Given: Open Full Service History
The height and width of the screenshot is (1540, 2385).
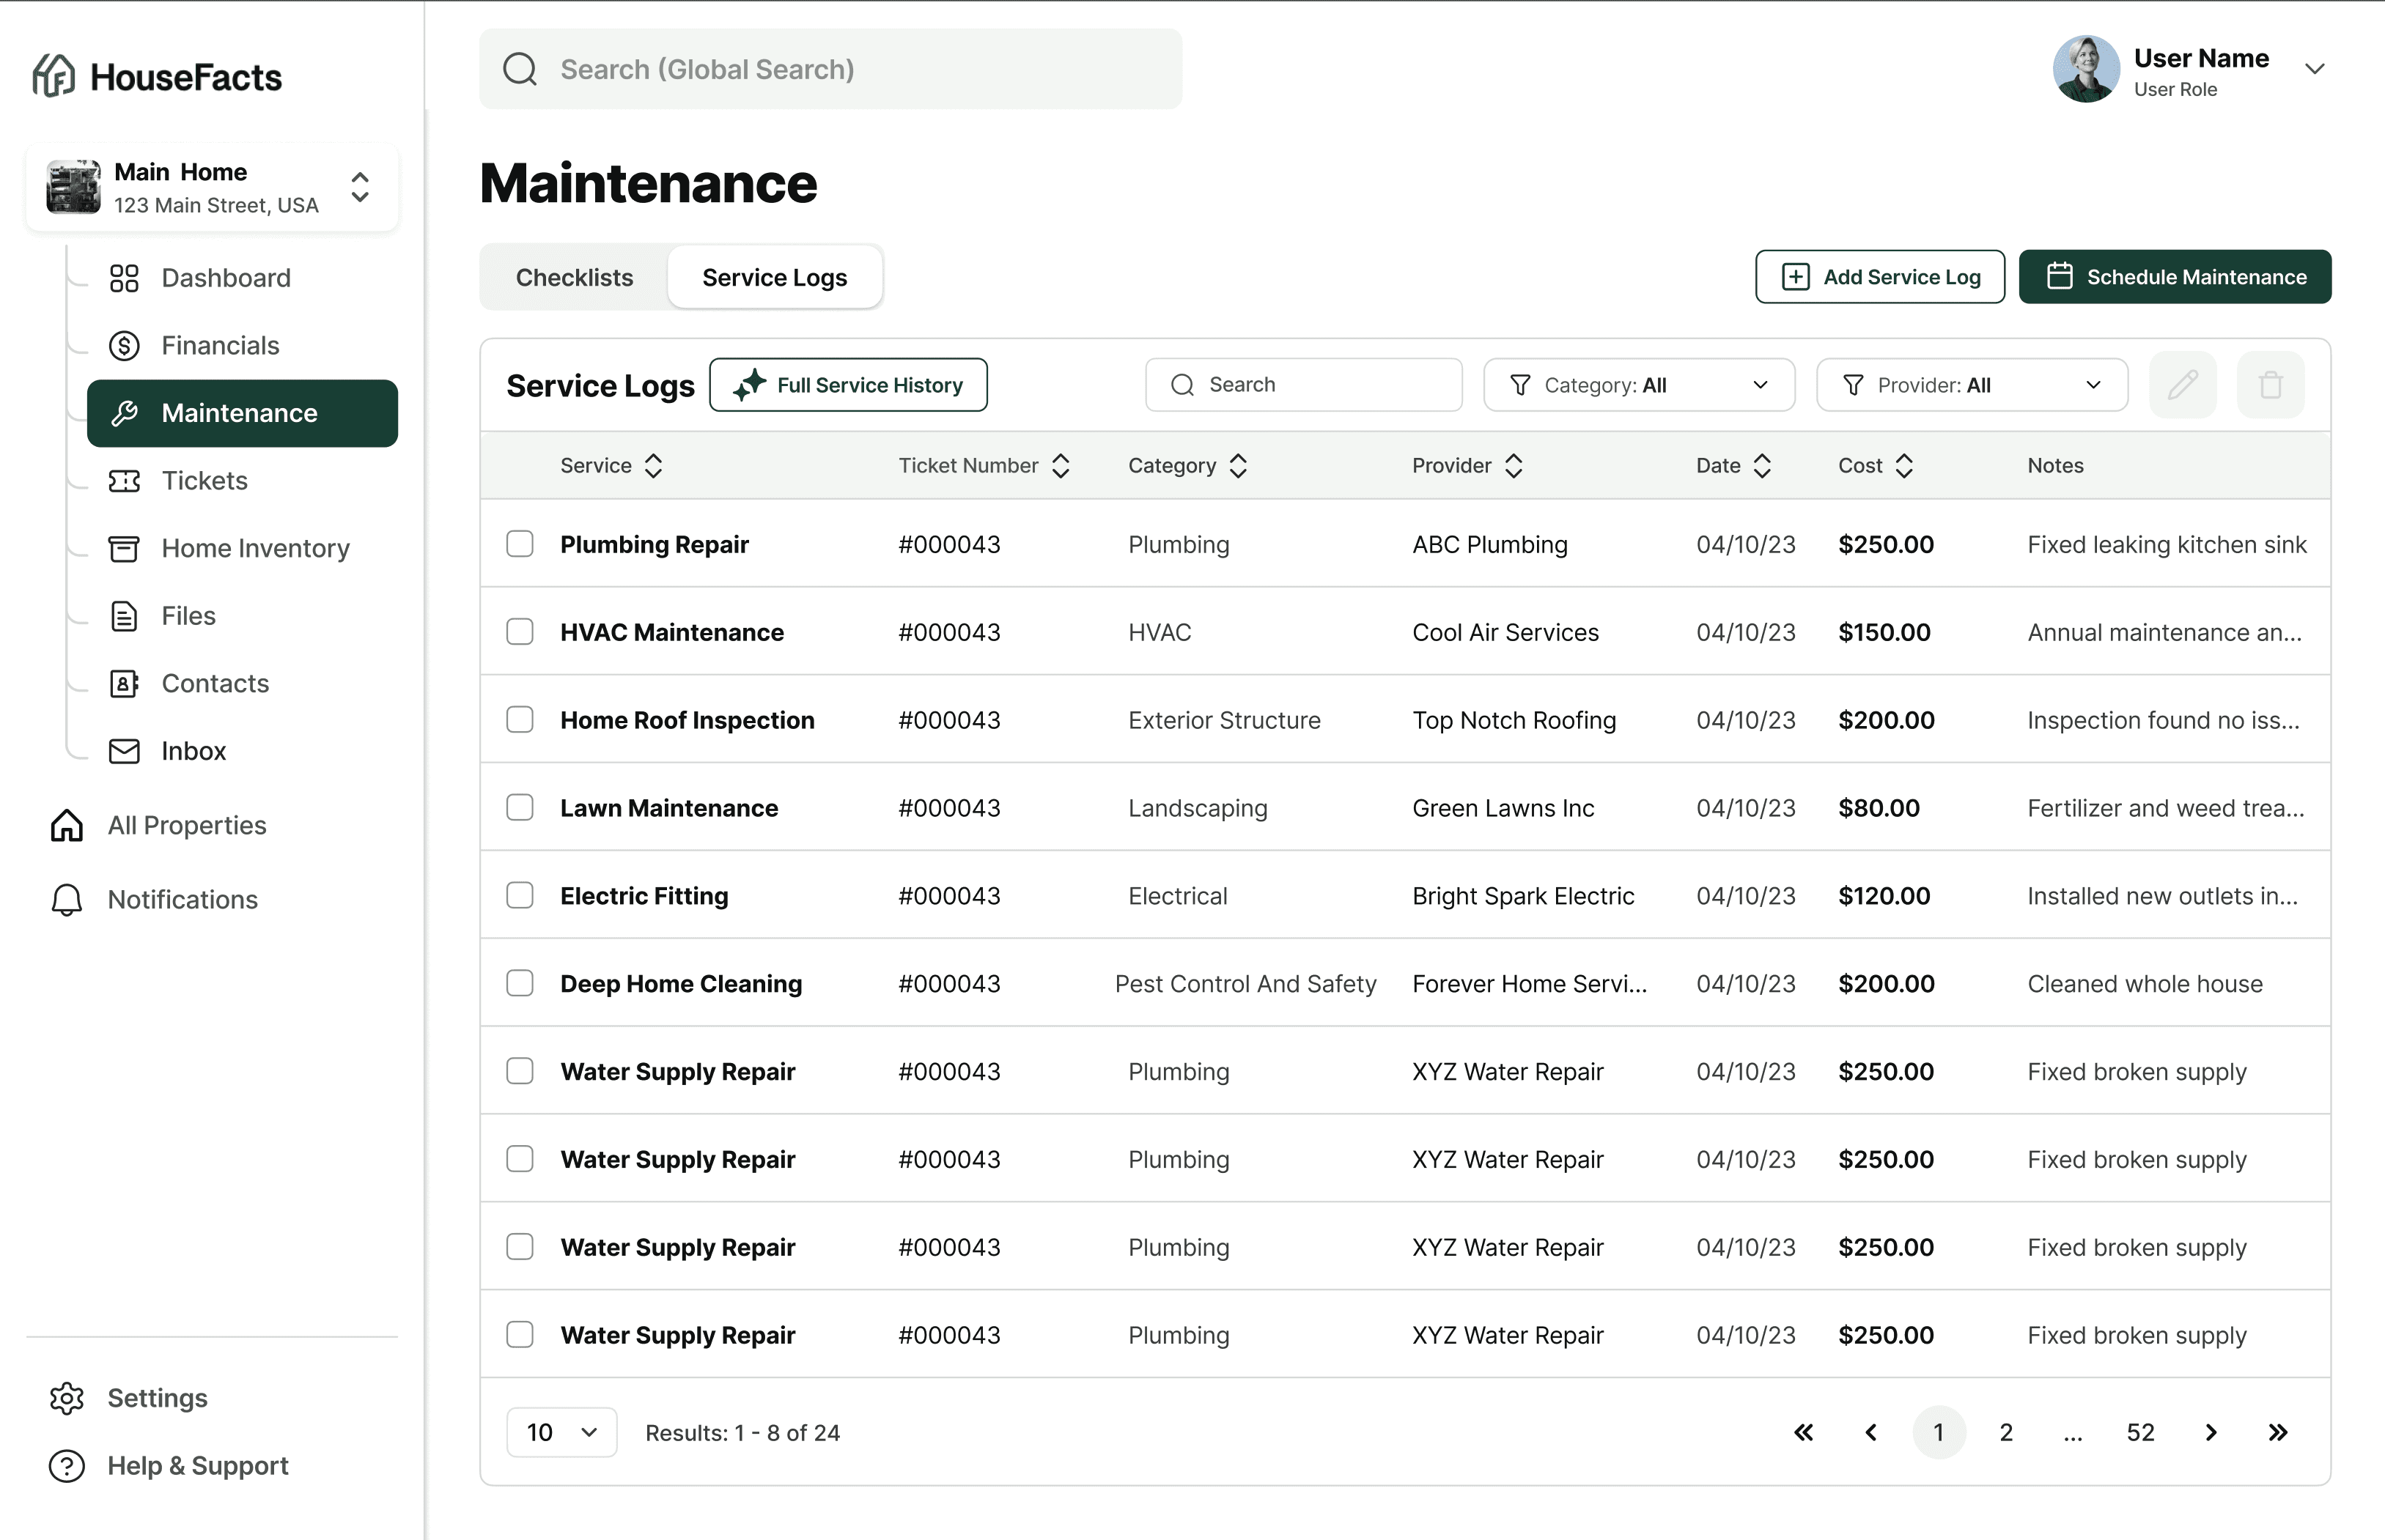Looking at the screenshot, I should (x=847, y=384).
